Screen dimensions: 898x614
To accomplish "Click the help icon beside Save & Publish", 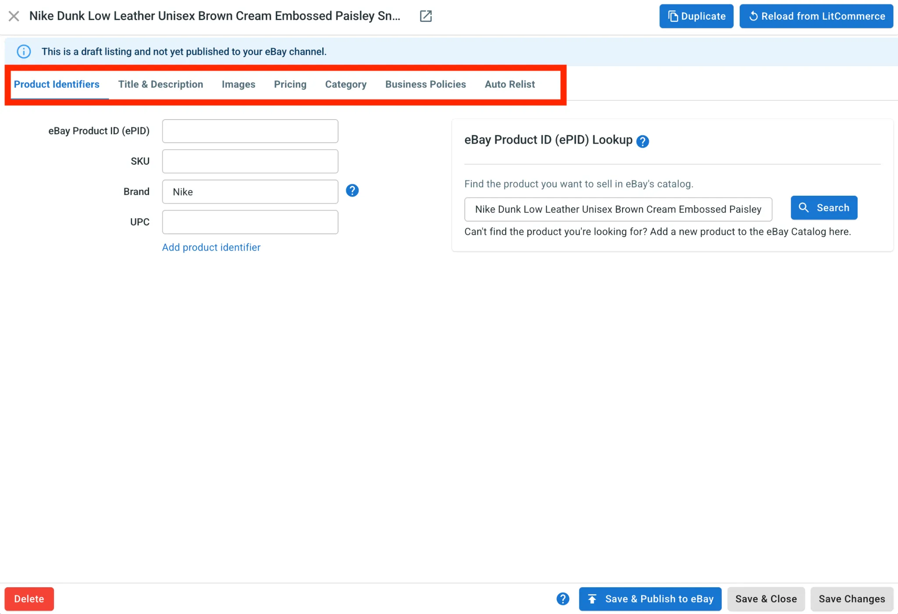I will (563, 599).
